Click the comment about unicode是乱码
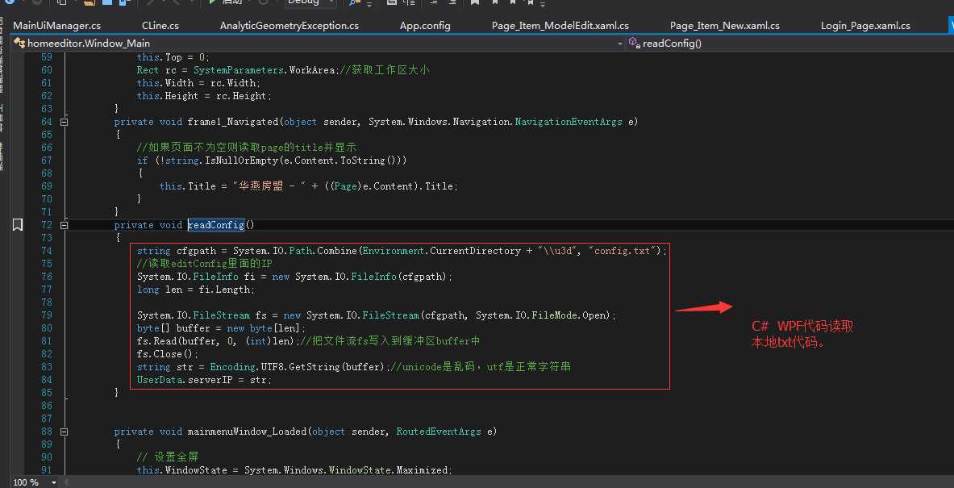The height and width of the screenshot is (488, 954). pos(481,367)
